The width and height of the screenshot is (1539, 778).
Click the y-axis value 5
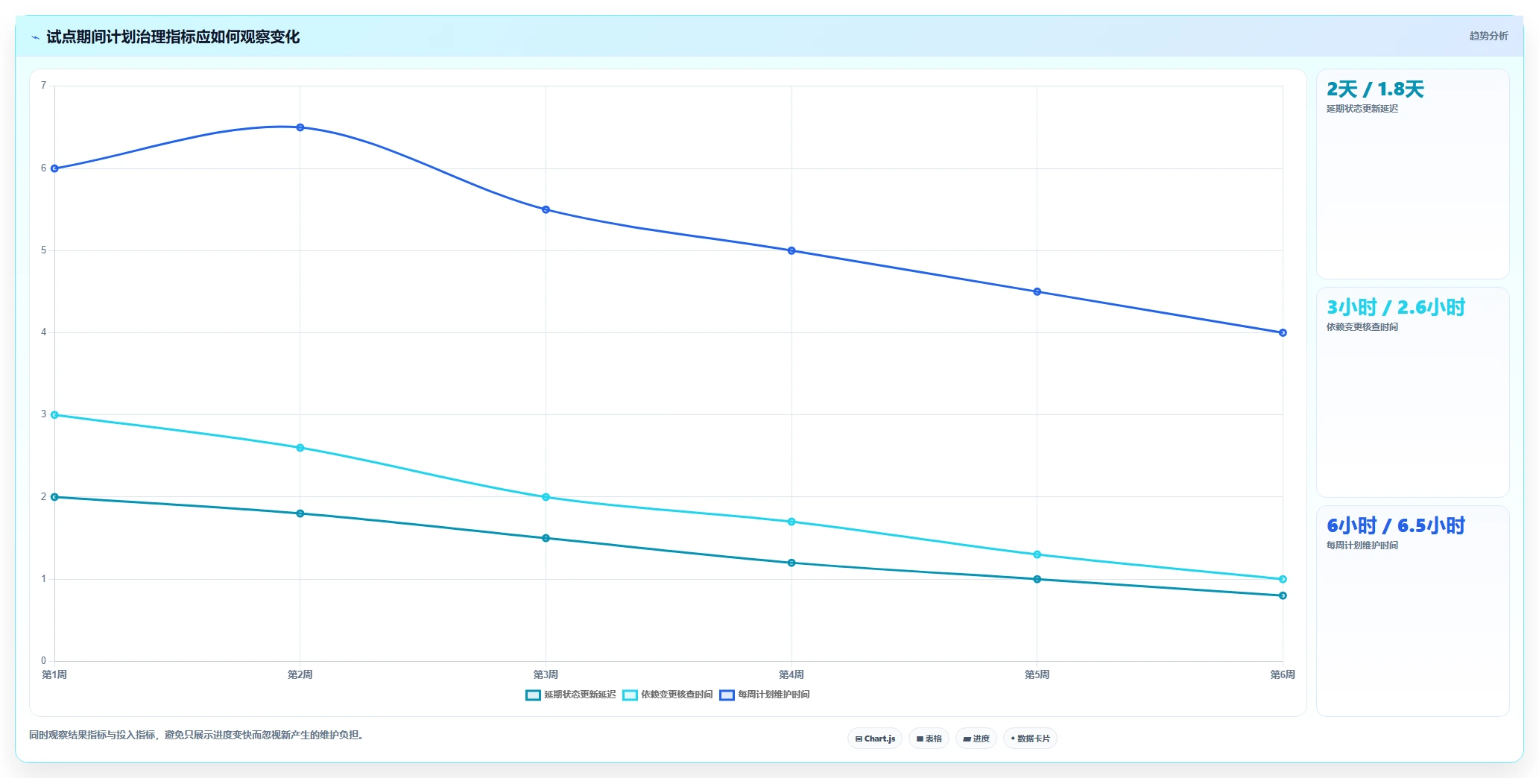tap(43, 250)
